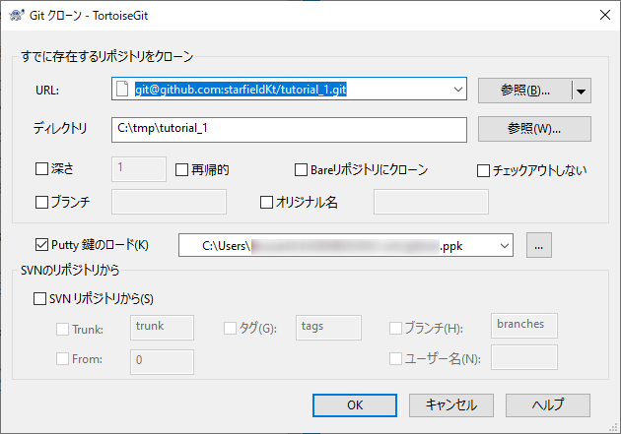Confirm clone with the OK button
This screenshot has width=621, height=434.
point(355,405)
